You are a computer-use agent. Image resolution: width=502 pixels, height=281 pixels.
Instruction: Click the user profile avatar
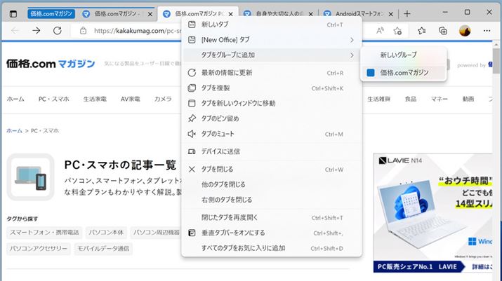pyautogui.click(x=465, y=31)
